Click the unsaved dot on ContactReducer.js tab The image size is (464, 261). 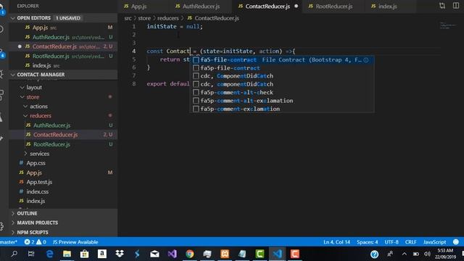pyautogui.click(x=297, y=6)
